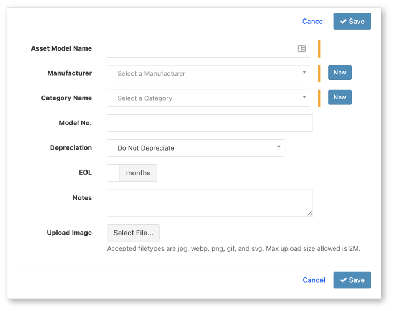Click the EOL months number field
The height and width of the screenshot is (311, 393).
tap(114, 173)
